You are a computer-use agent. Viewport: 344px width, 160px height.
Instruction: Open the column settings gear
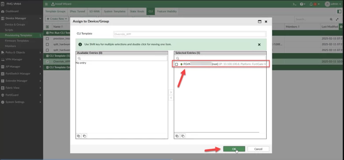point(341,27)
